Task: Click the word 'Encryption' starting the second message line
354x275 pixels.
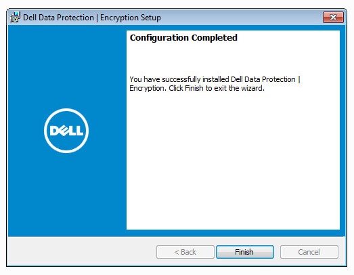Action: pos(148,88)
